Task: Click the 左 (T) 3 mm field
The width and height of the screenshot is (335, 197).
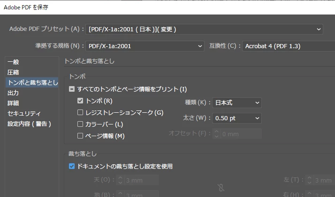Action: (x=324, y=180)
